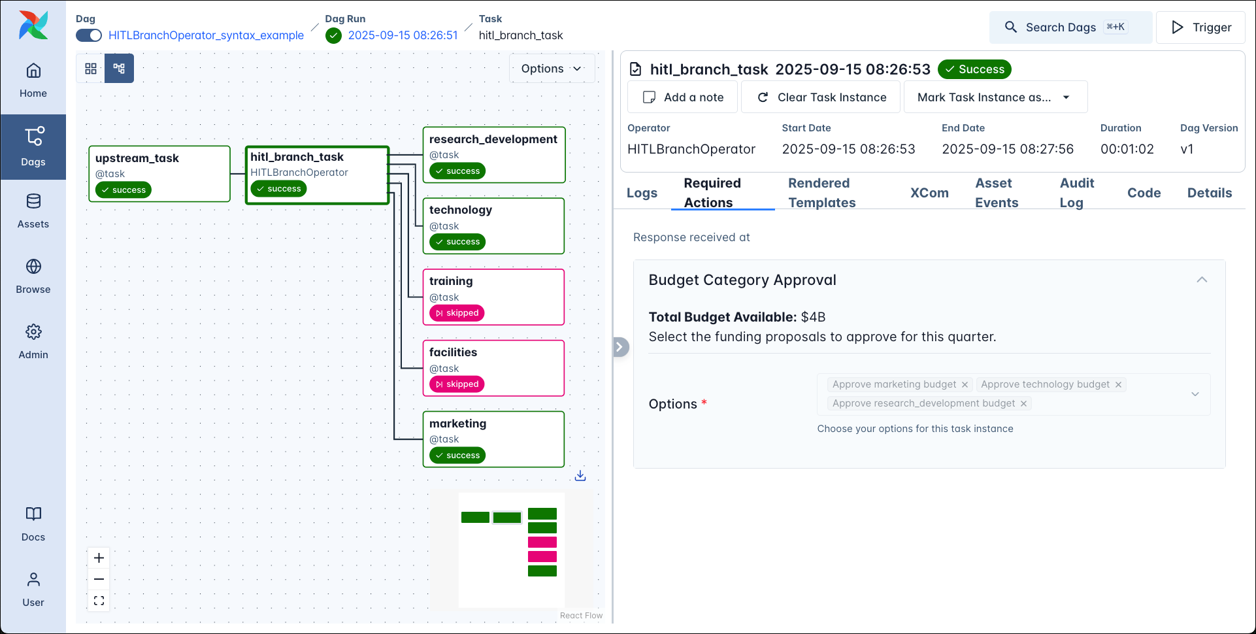Switch to the Logs tab
The width and height of the screenshot is (1256, 634).
641,193
